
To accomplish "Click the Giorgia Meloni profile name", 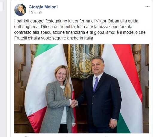I will pos(43,7).
